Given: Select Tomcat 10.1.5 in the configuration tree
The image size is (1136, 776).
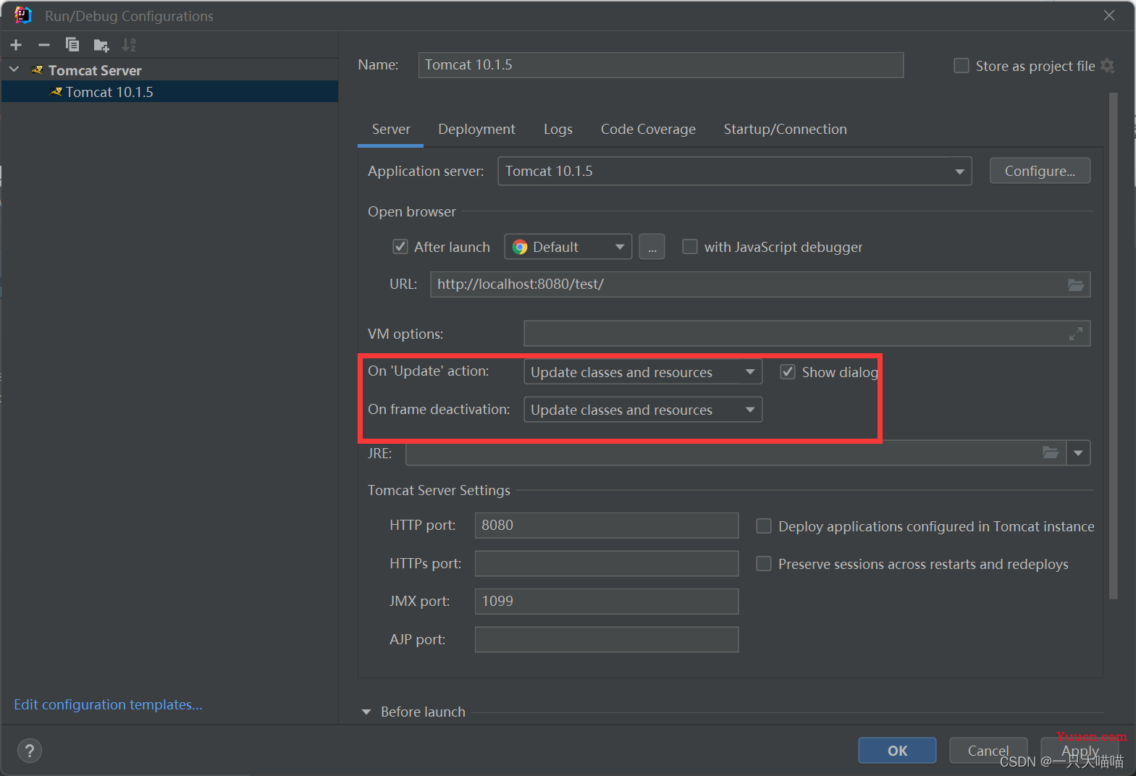Looking at the screenshot, I should coord(169,92).
